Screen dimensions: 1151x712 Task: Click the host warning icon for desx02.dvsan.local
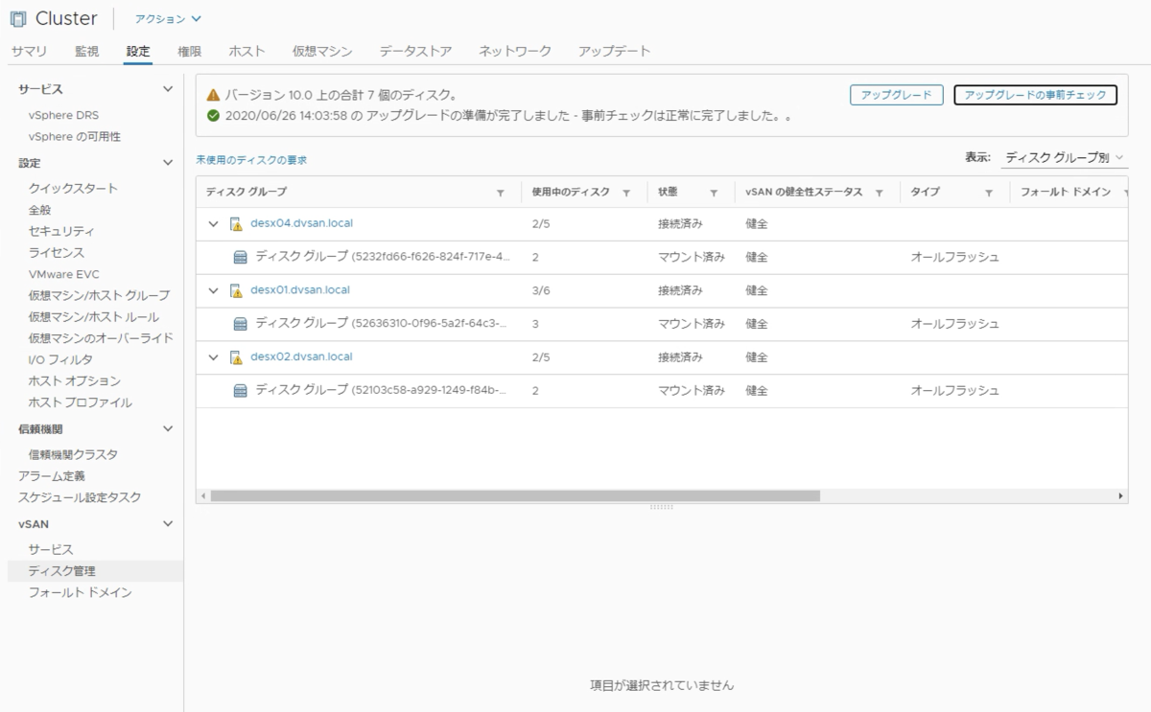(x=236, y=357)
